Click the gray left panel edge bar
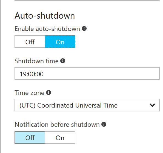 click(x=1, y=76)
